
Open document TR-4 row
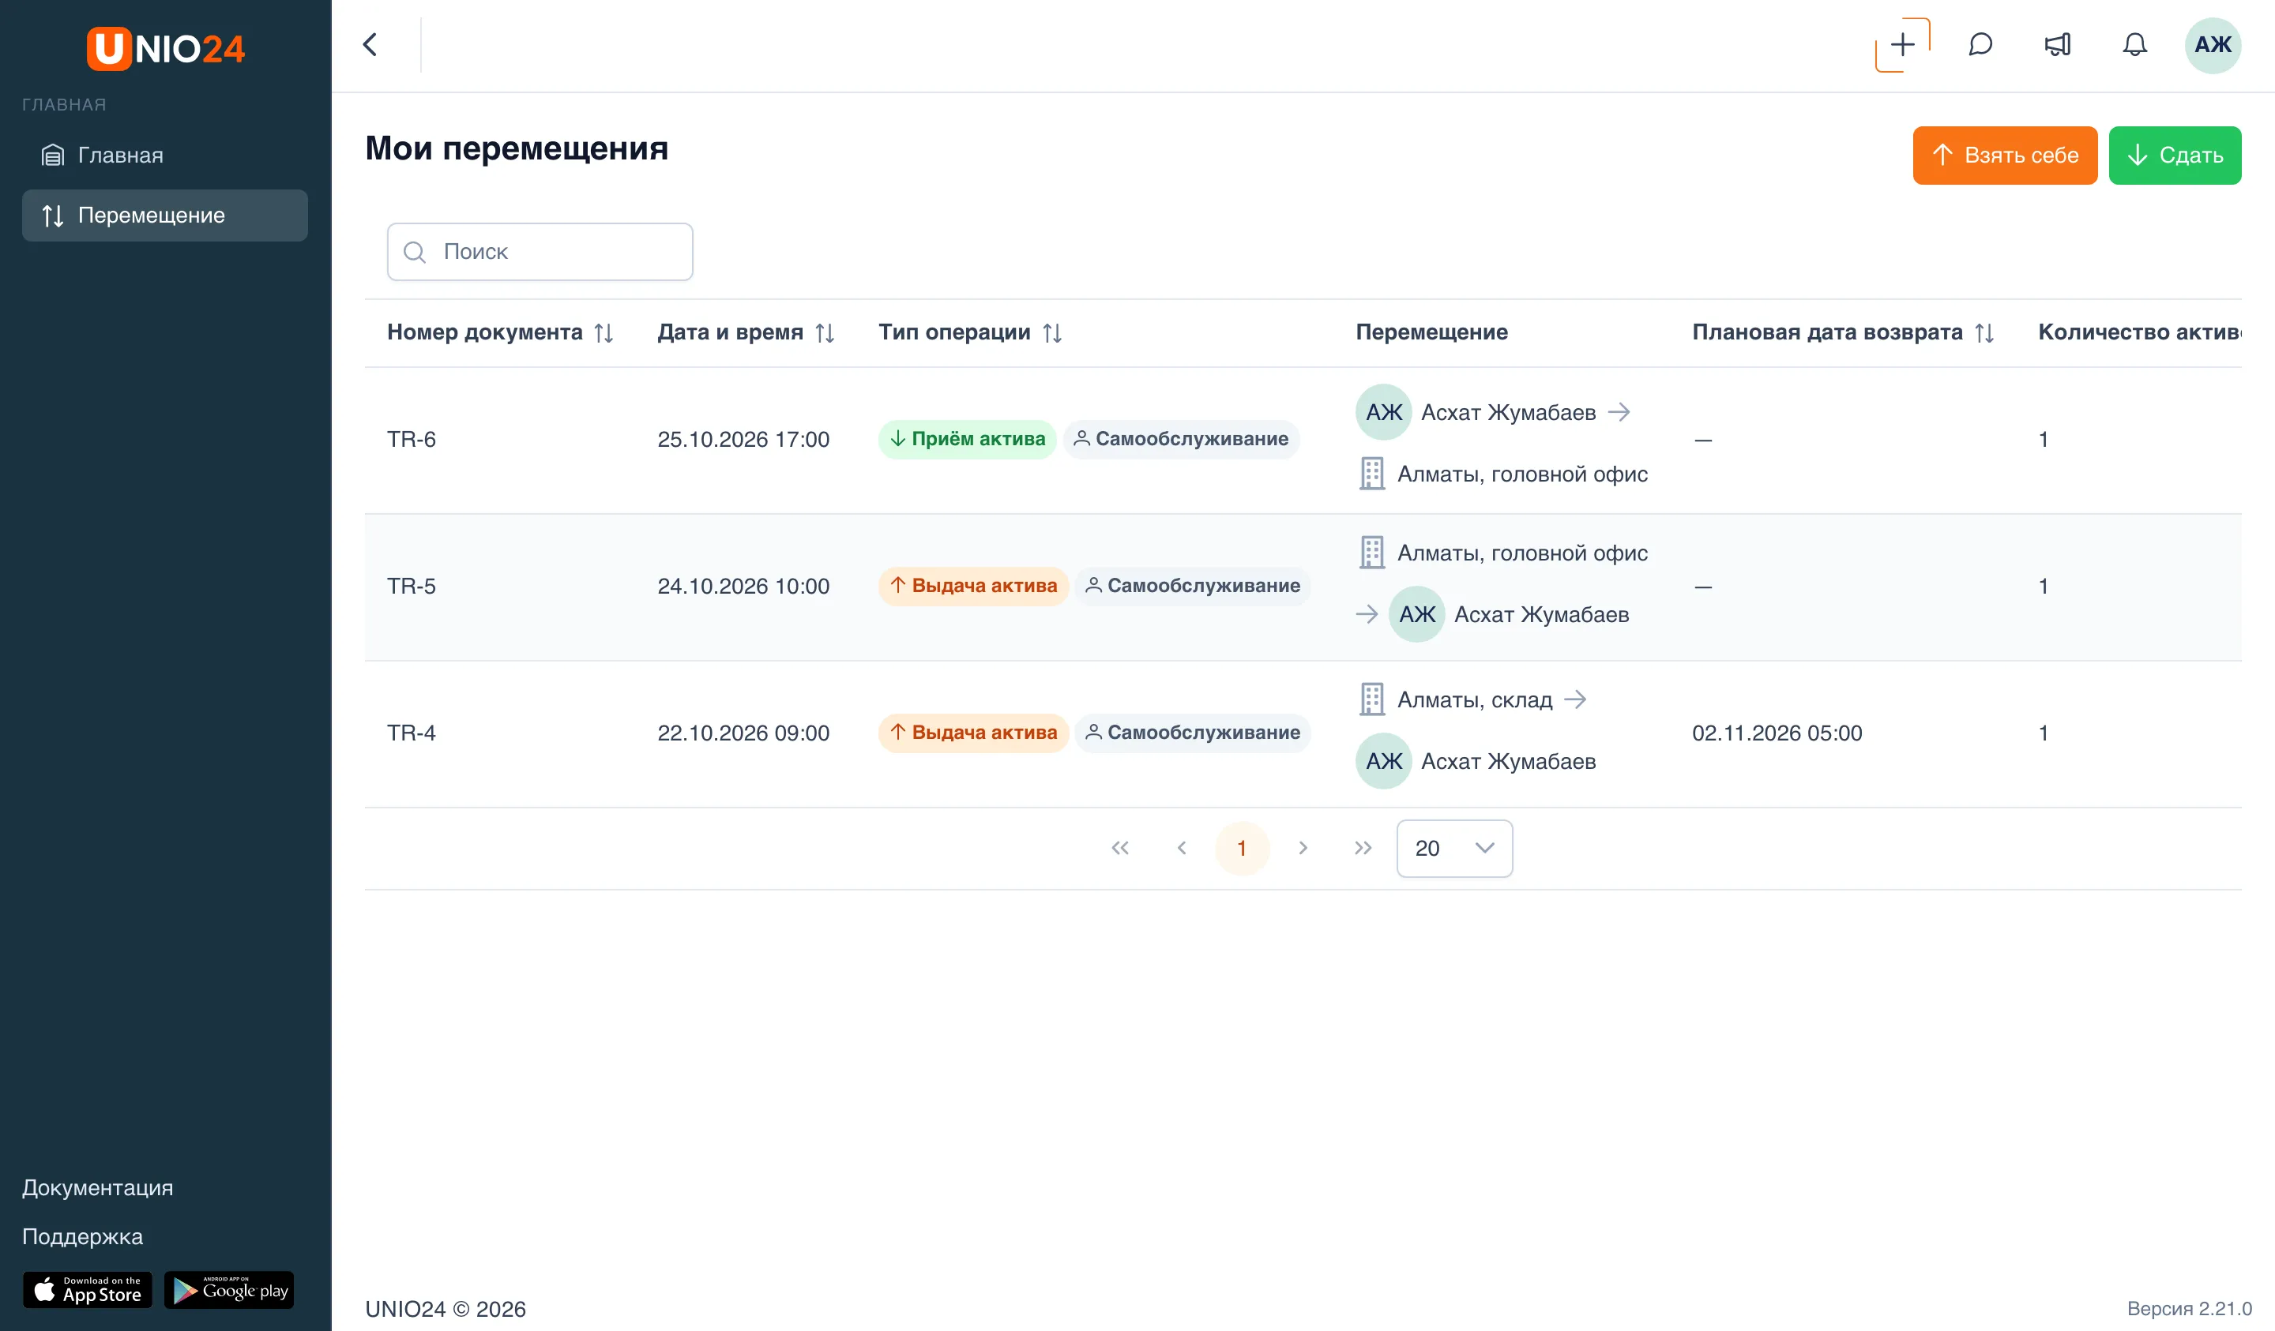pos(1303,733)
